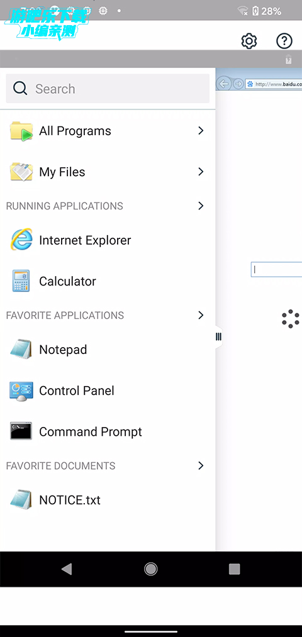Click the browser back arrow button
The width and height of the screenshot is (302, 637).
point(223,84)
